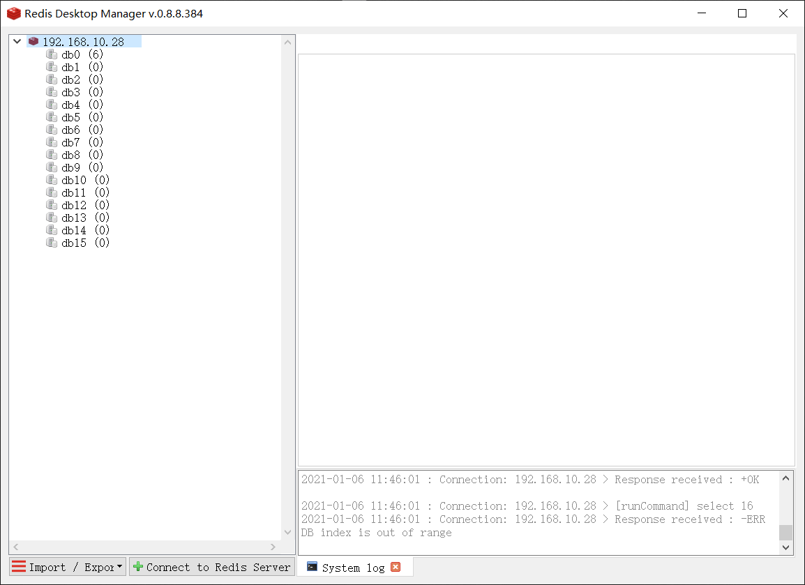Viewport: 805px width, 585px height.
Task: Click the 'Response received : +OK' log line
Action: (530, 479)
